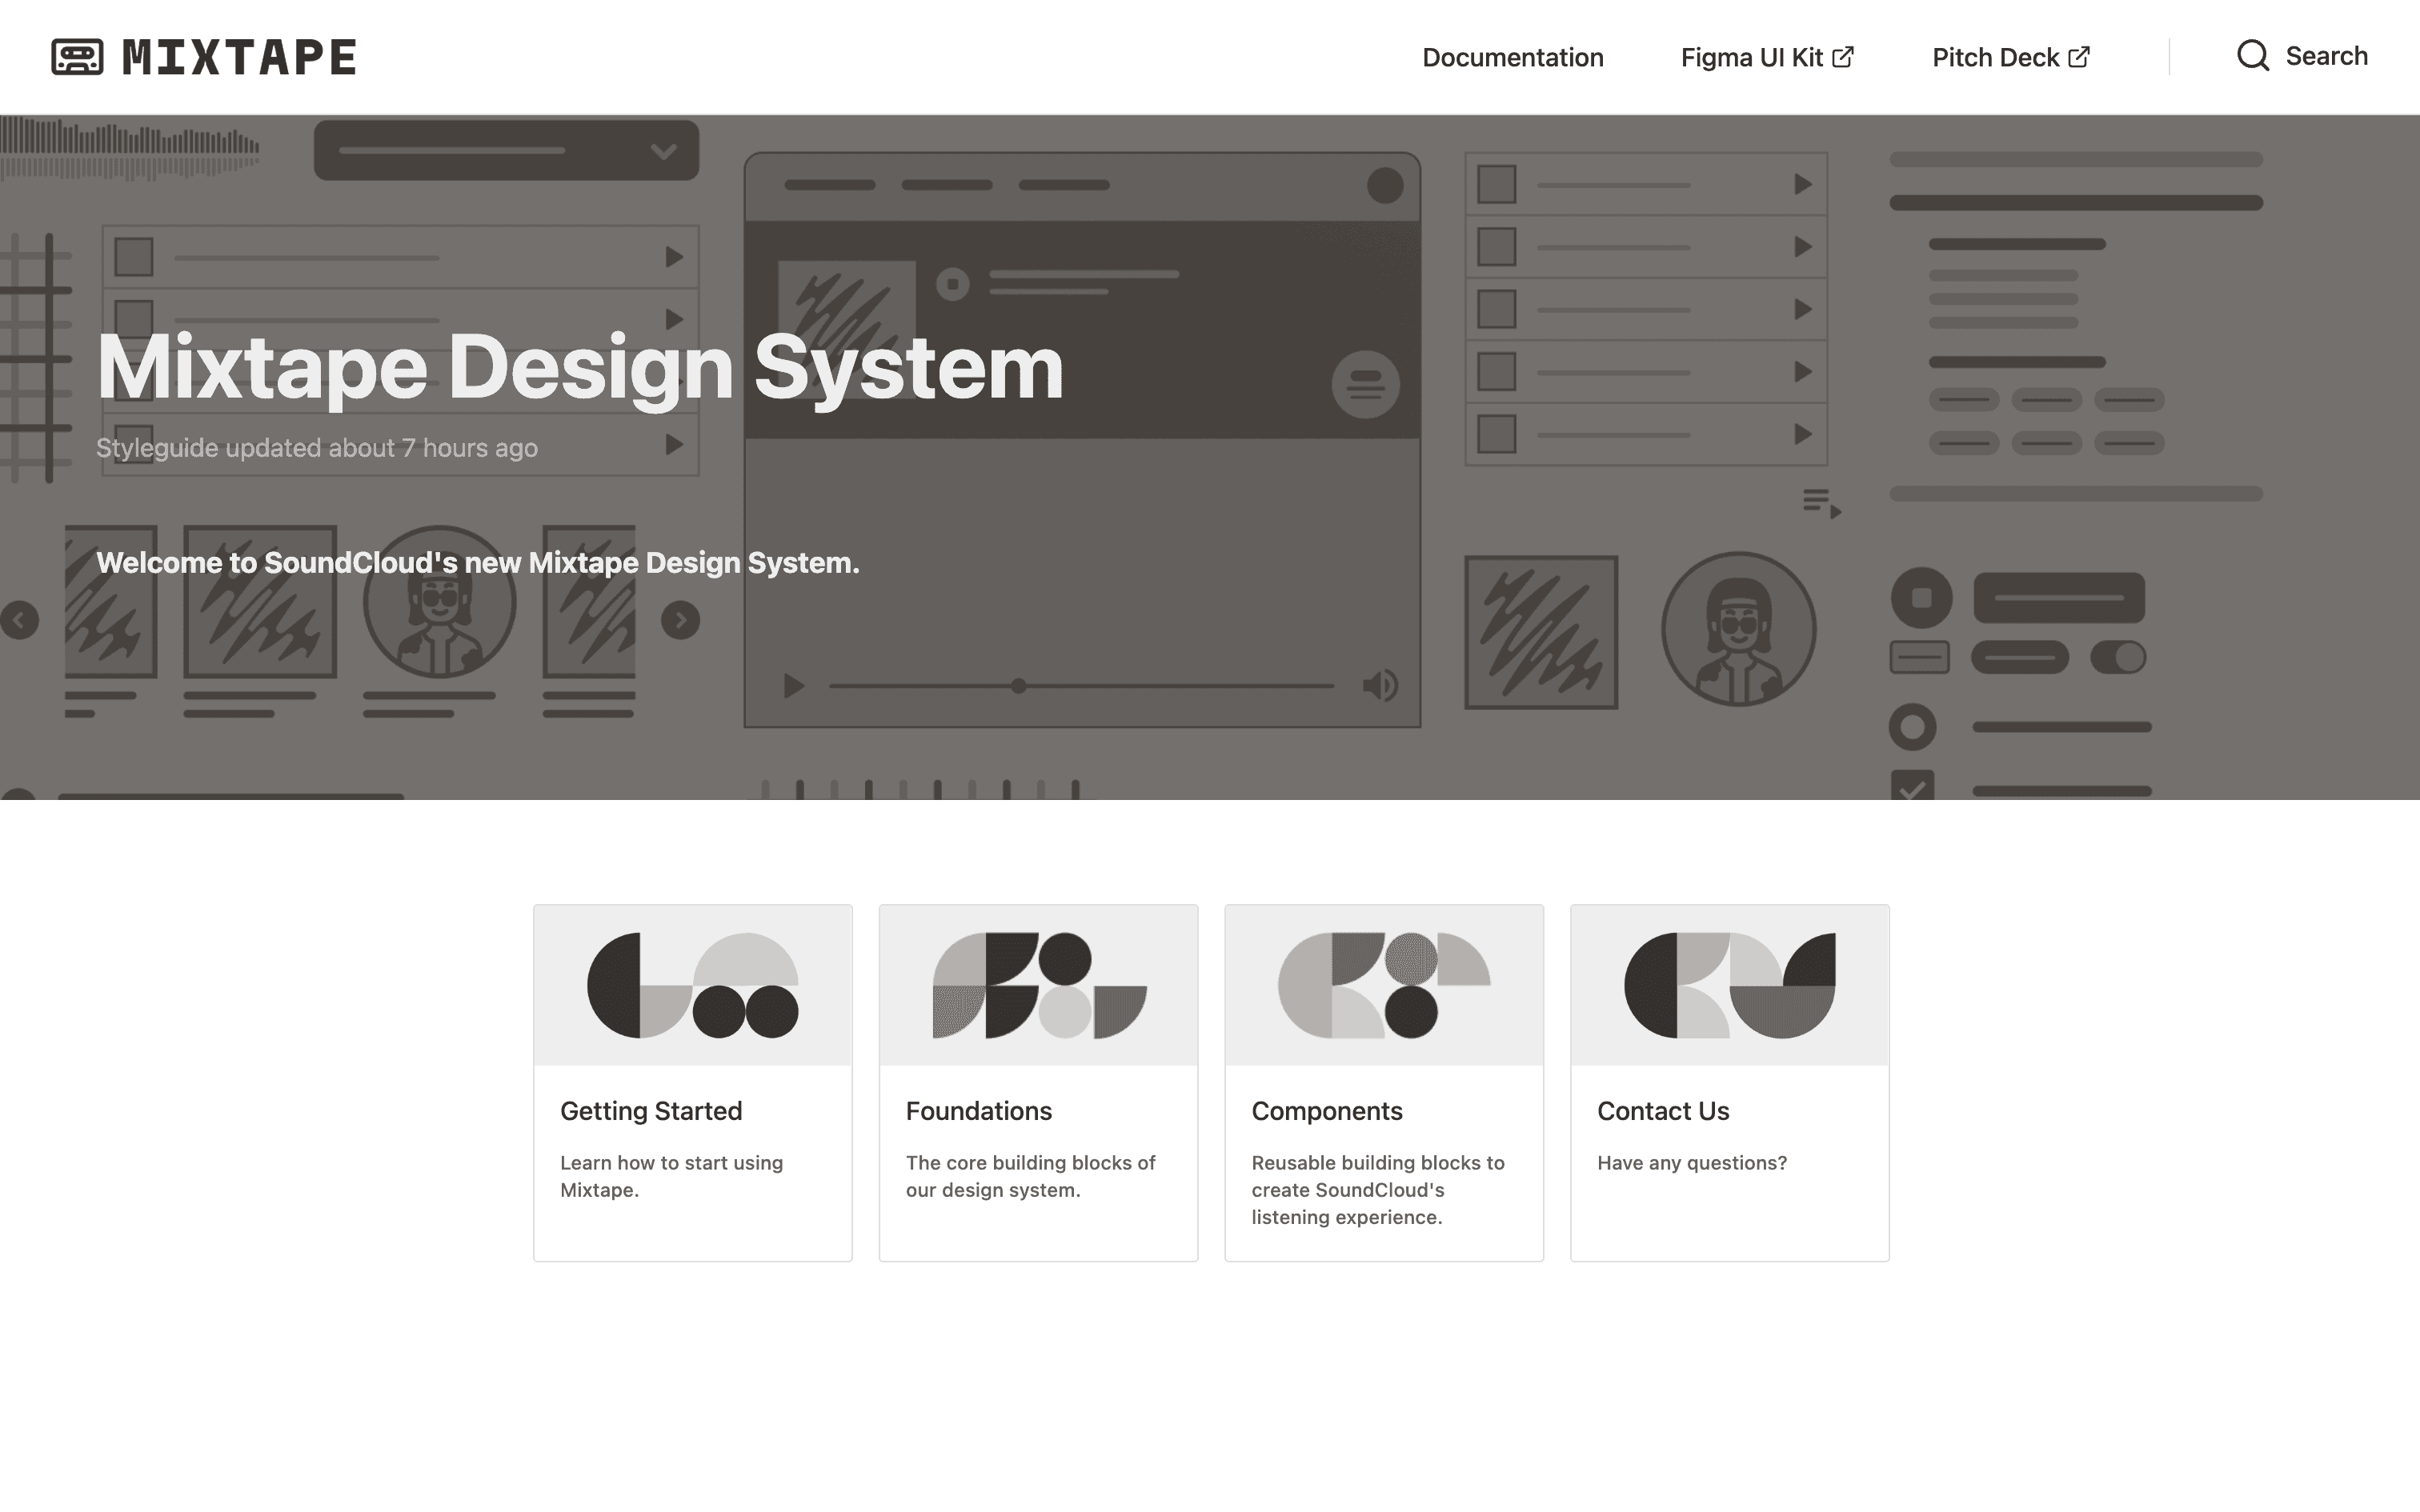Toggle the switch in the hero illustration
Image resolution: width=2420 pixels, height=1512 pixels.
(2118, 657)
